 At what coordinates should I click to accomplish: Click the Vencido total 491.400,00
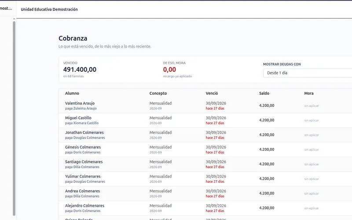tap(80, 70)
